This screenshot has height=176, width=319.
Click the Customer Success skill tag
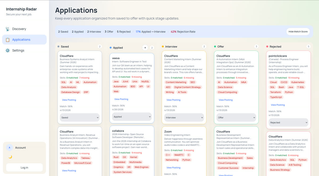pos(228,168)
